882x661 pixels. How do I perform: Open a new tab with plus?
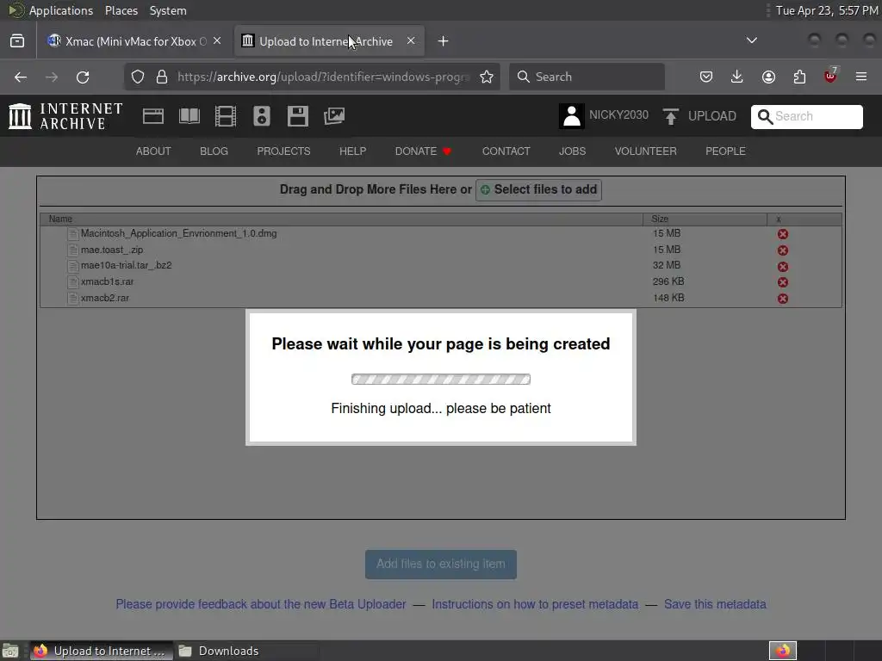[x=444, y=41]
